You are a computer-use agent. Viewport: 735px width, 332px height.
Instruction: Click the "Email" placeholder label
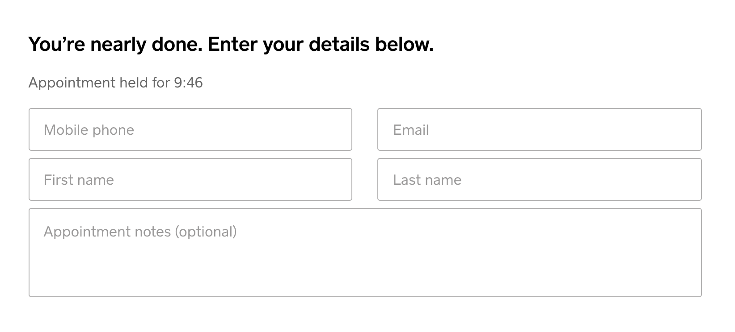point(411,130)
